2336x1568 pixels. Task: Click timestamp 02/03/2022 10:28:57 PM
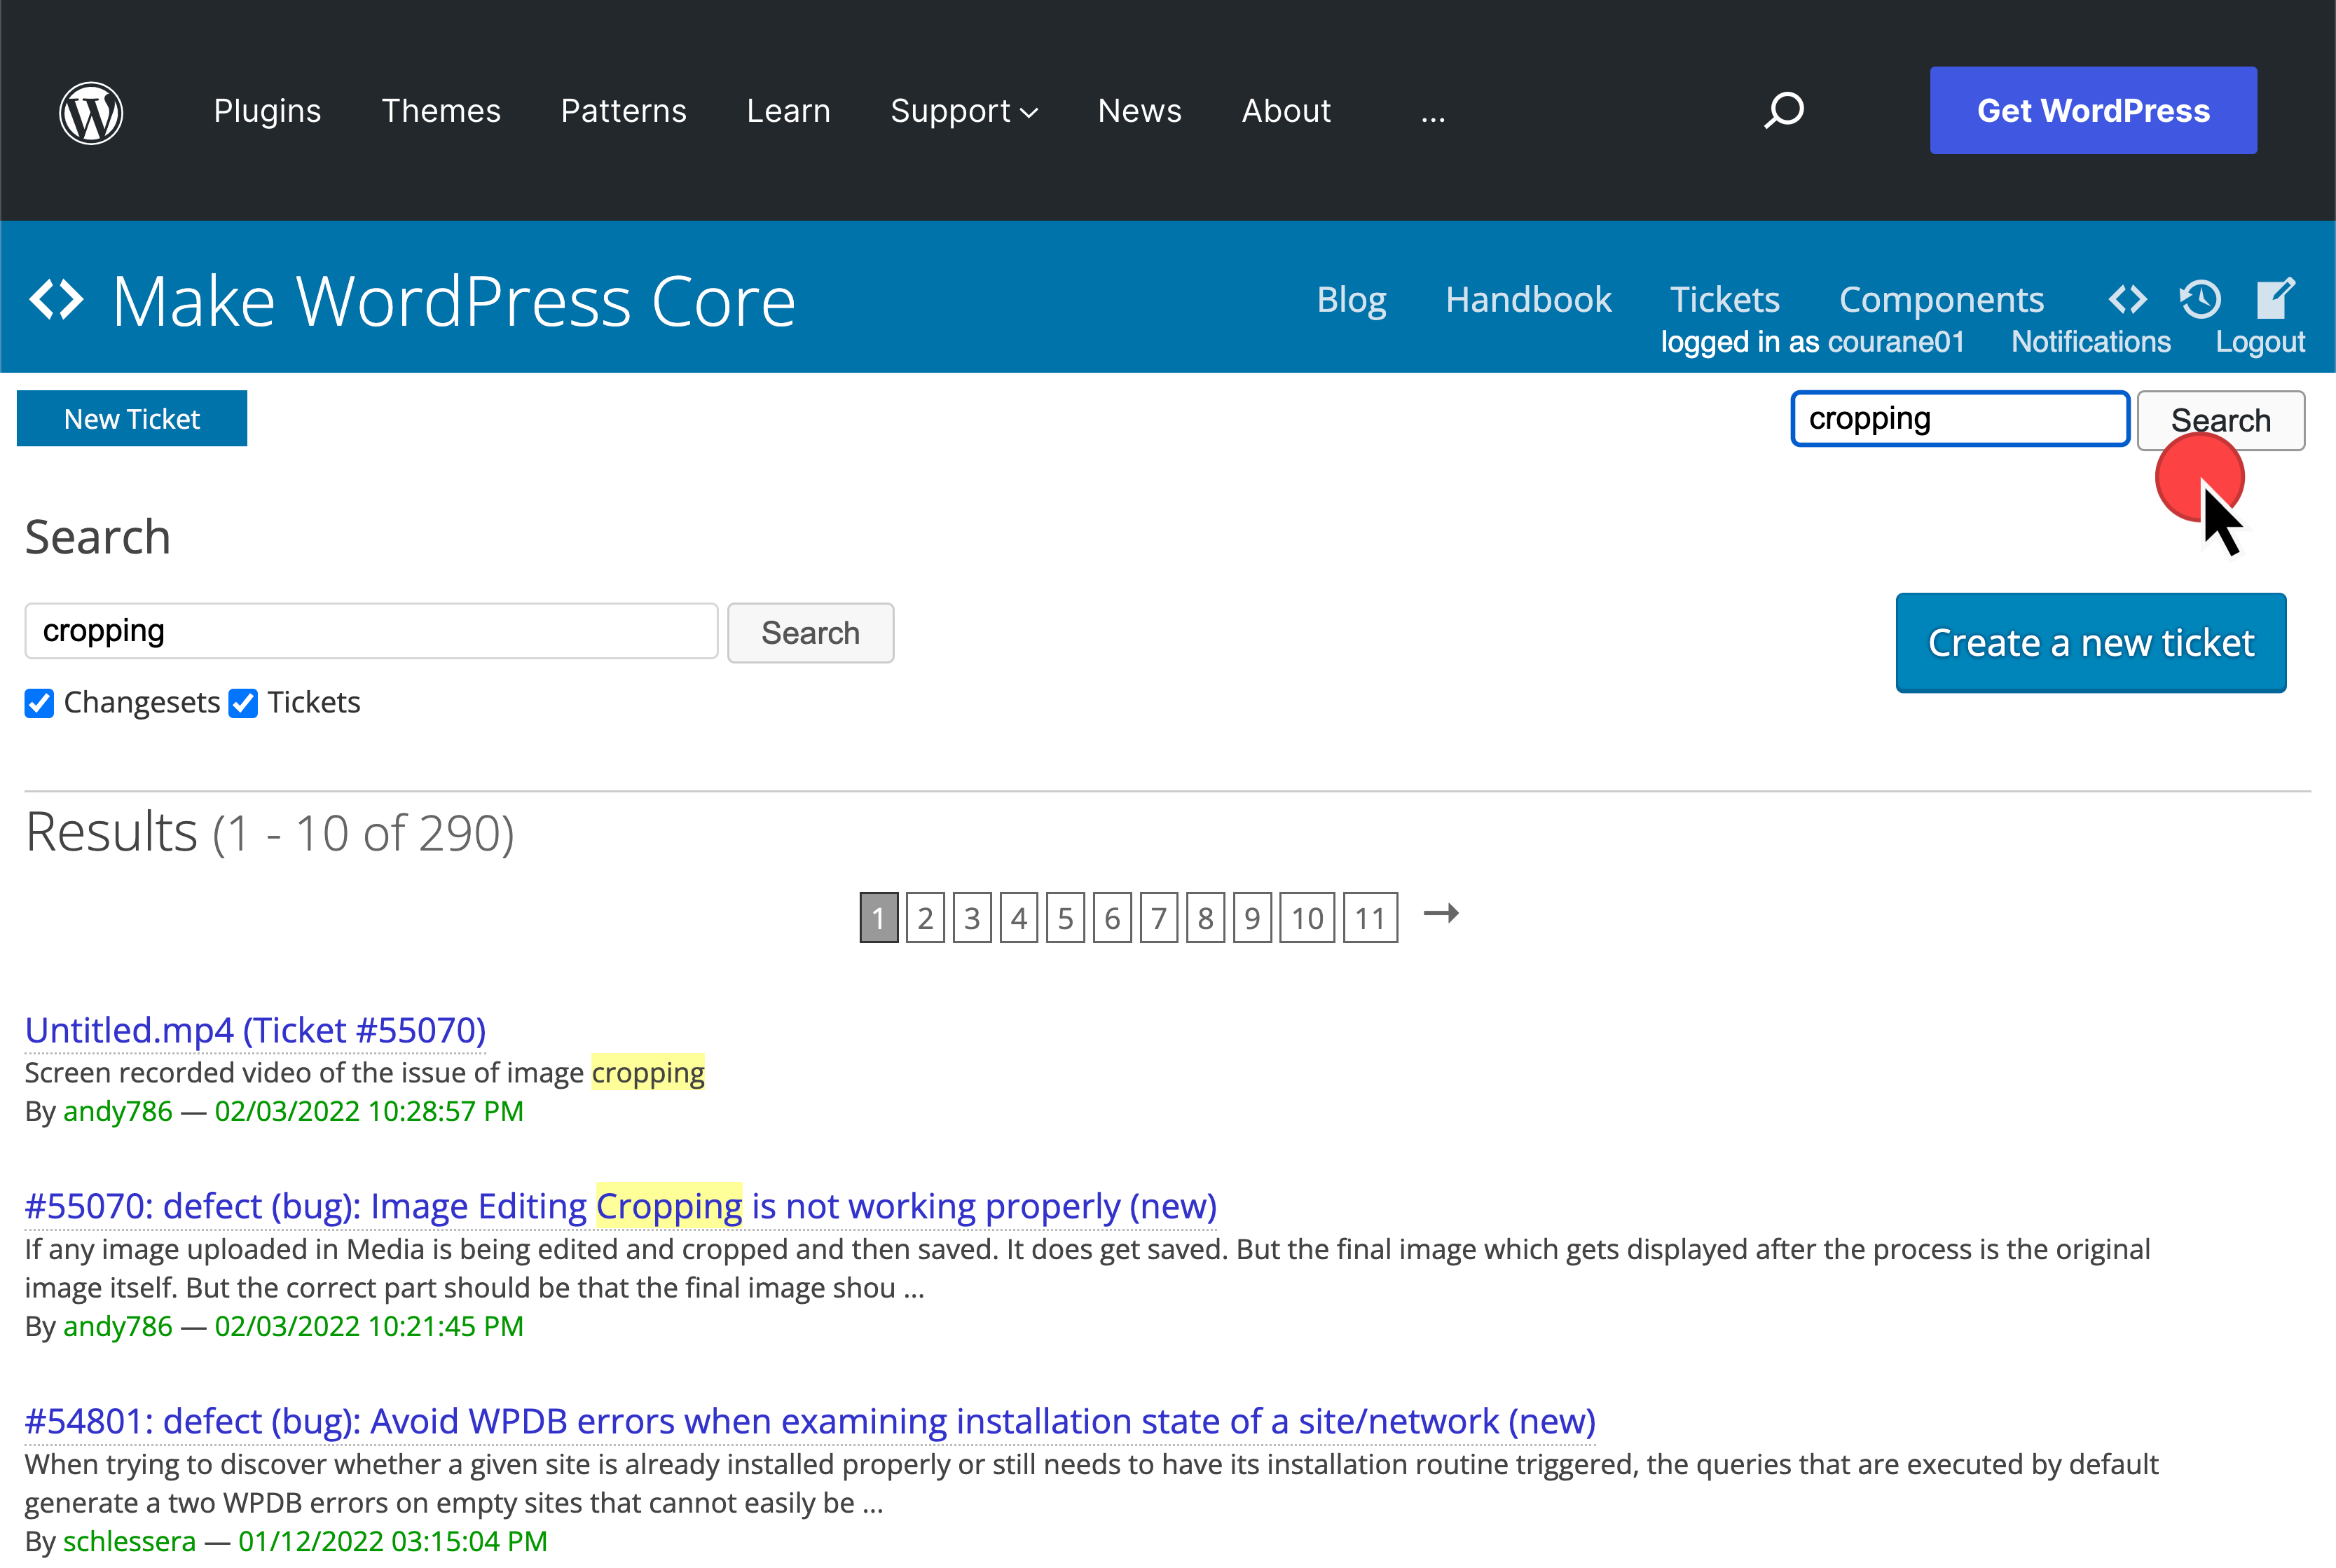click(369, 1111)
